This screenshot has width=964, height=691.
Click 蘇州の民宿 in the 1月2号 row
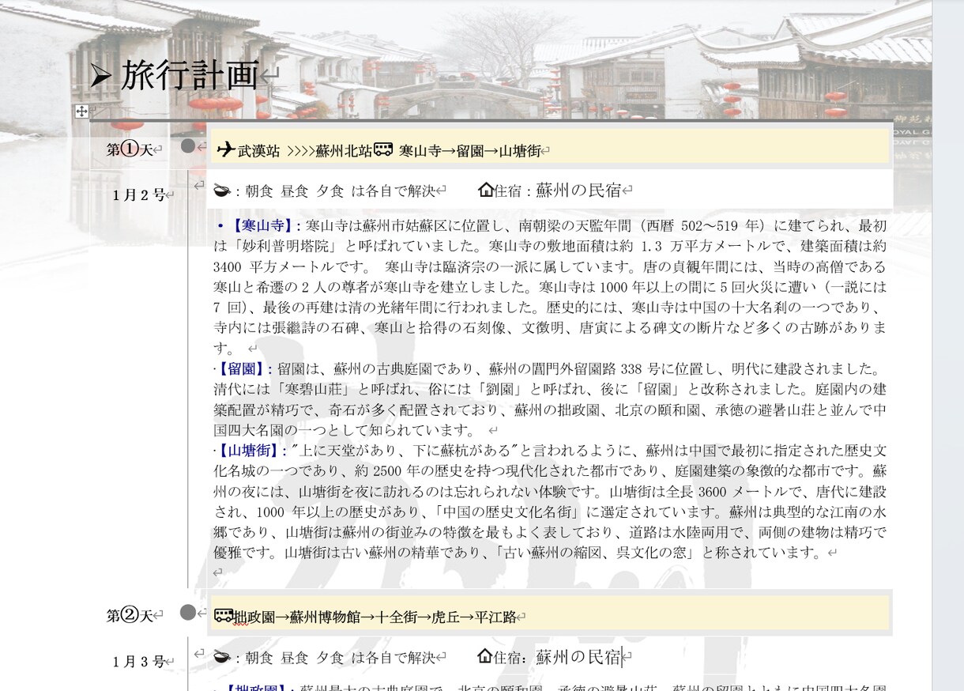[578, 190]
